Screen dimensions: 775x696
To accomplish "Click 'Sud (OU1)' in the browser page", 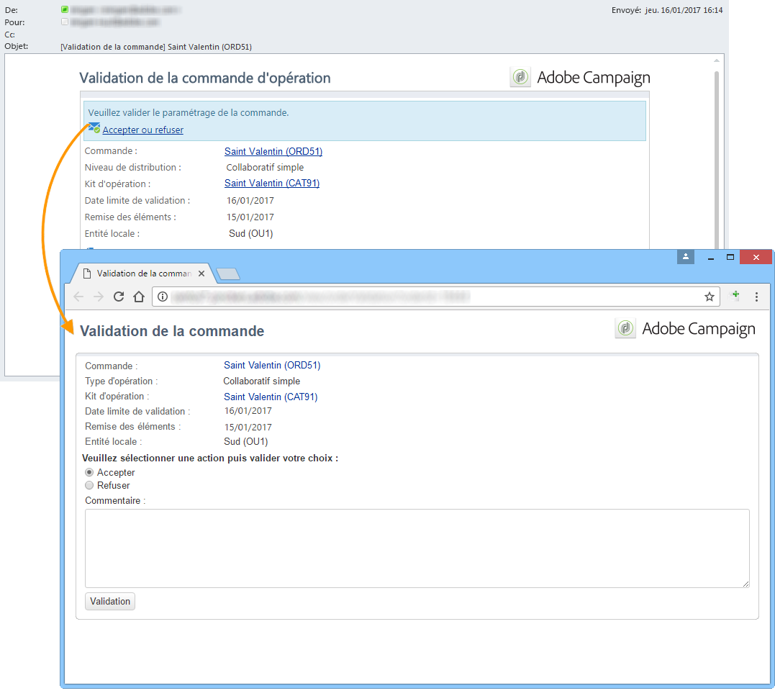I will coord(245,441).
